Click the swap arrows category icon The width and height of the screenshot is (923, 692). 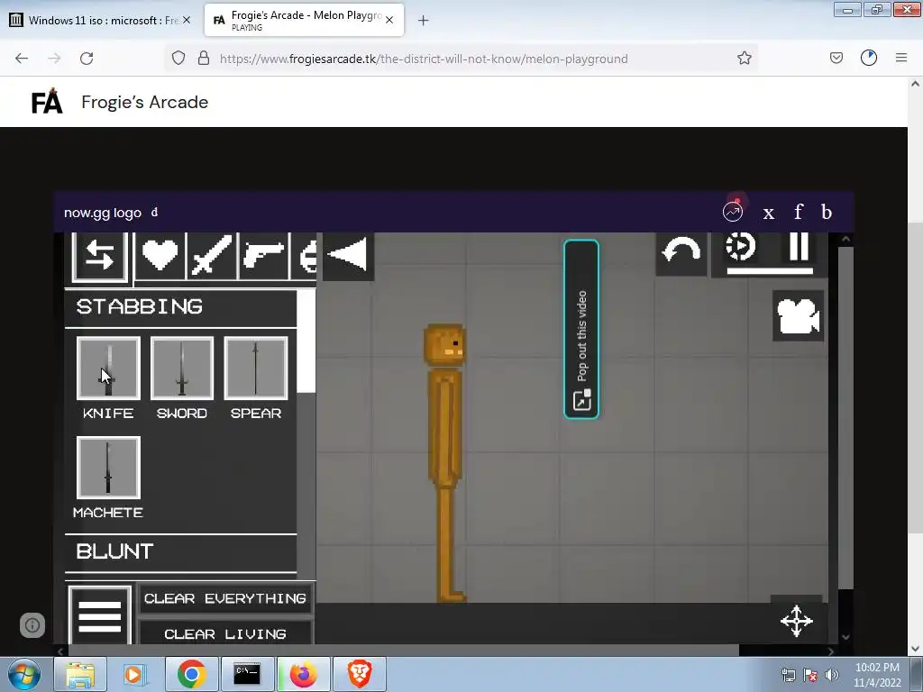coord(99,256)
